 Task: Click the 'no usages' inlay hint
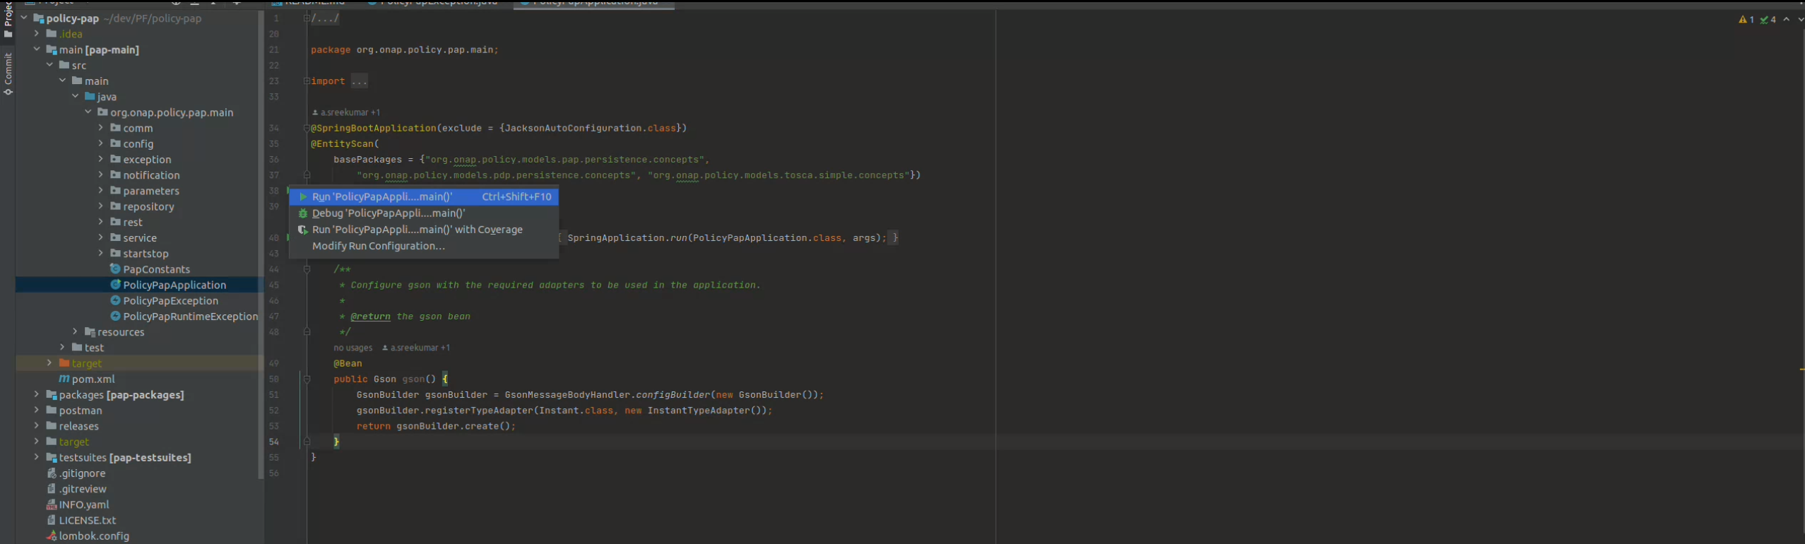coord(353,348)
